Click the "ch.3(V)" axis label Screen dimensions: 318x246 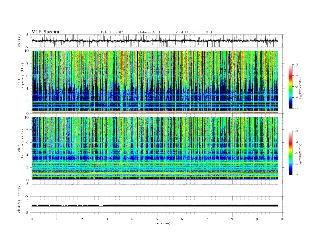pos(19,190)
